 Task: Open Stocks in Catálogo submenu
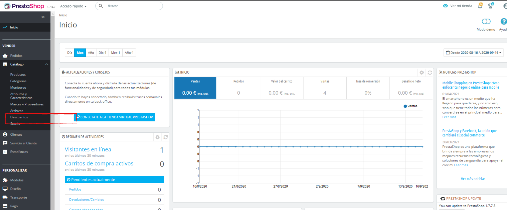(15, 123)
